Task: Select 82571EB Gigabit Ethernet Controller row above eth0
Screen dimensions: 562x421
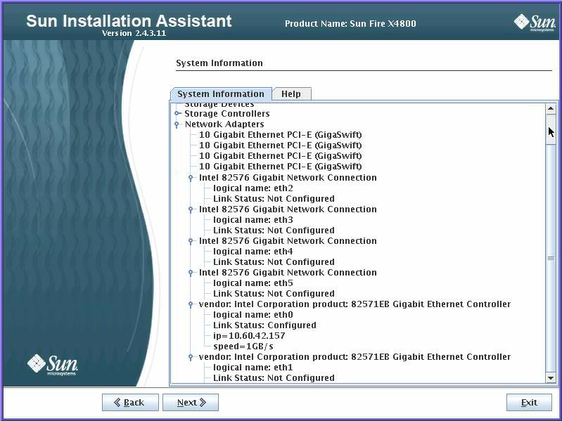Action: point(355,304)
